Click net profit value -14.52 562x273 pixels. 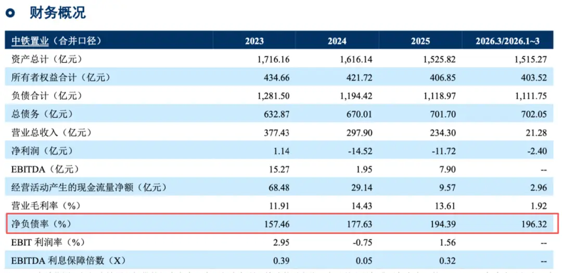tap(361, 151)
